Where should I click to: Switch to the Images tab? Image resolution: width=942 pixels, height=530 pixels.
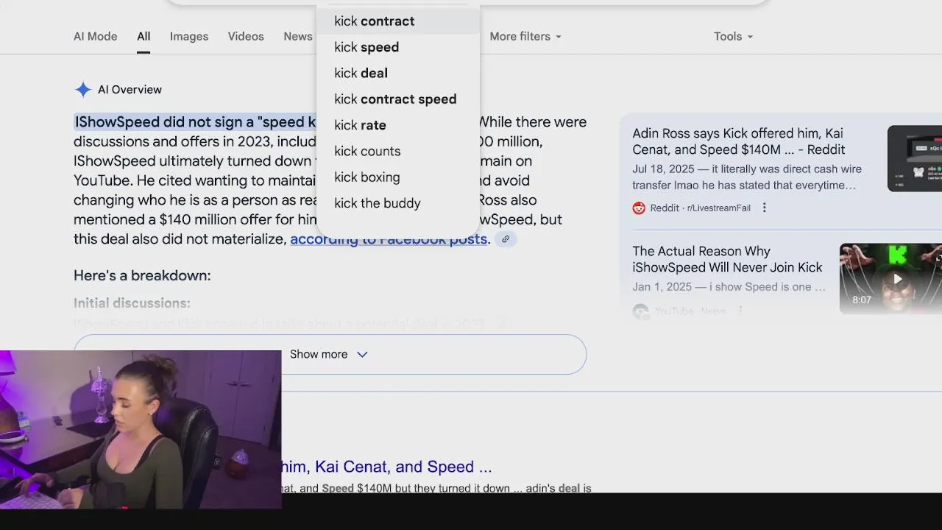click(x=189, y=36)
